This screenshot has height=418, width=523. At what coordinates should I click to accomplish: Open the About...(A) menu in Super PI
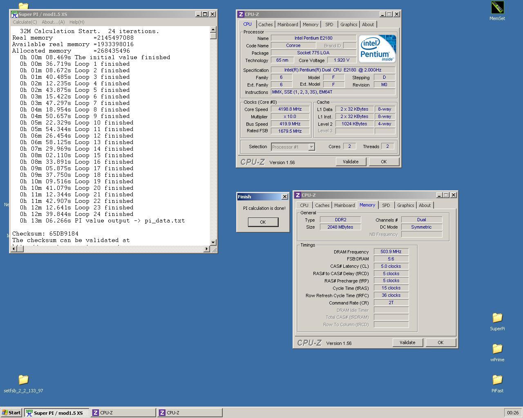point(53,22)
